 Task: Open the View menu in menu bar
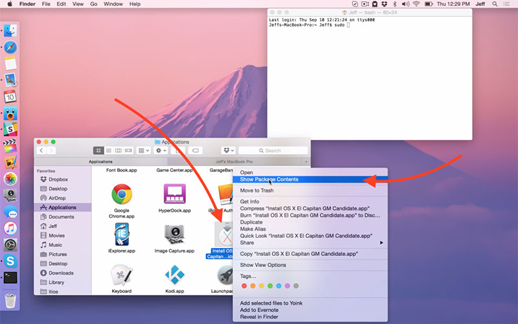78,4
